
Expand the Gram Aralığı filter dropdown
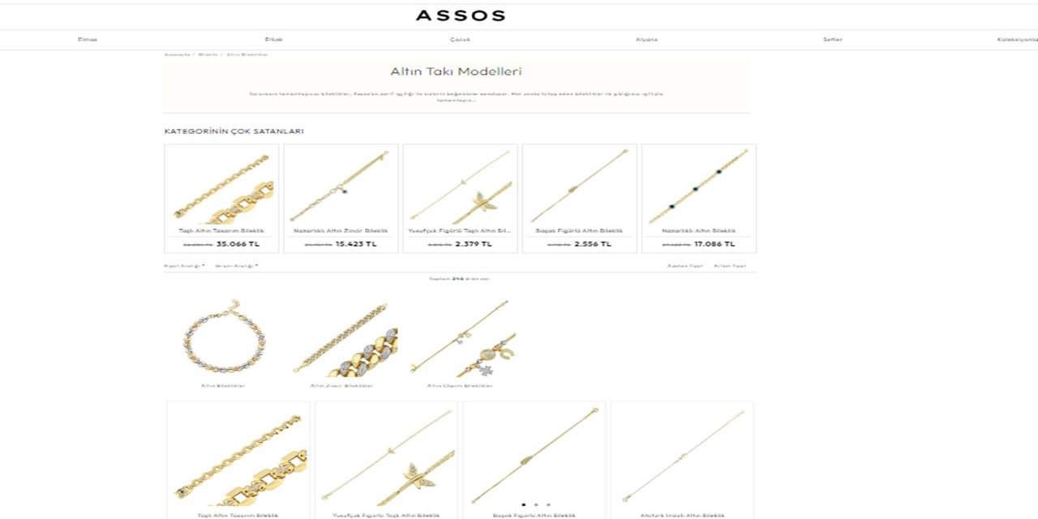236,266
